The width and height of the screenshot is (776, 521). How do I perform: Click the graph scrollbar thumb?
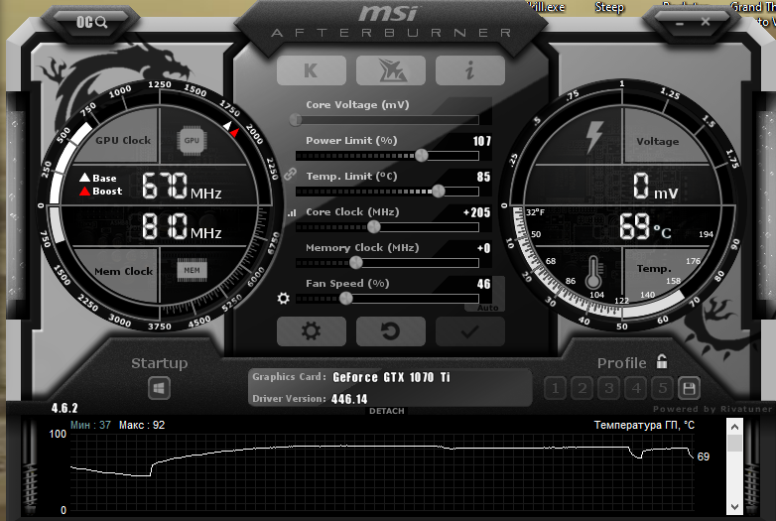tap(734, 443)
